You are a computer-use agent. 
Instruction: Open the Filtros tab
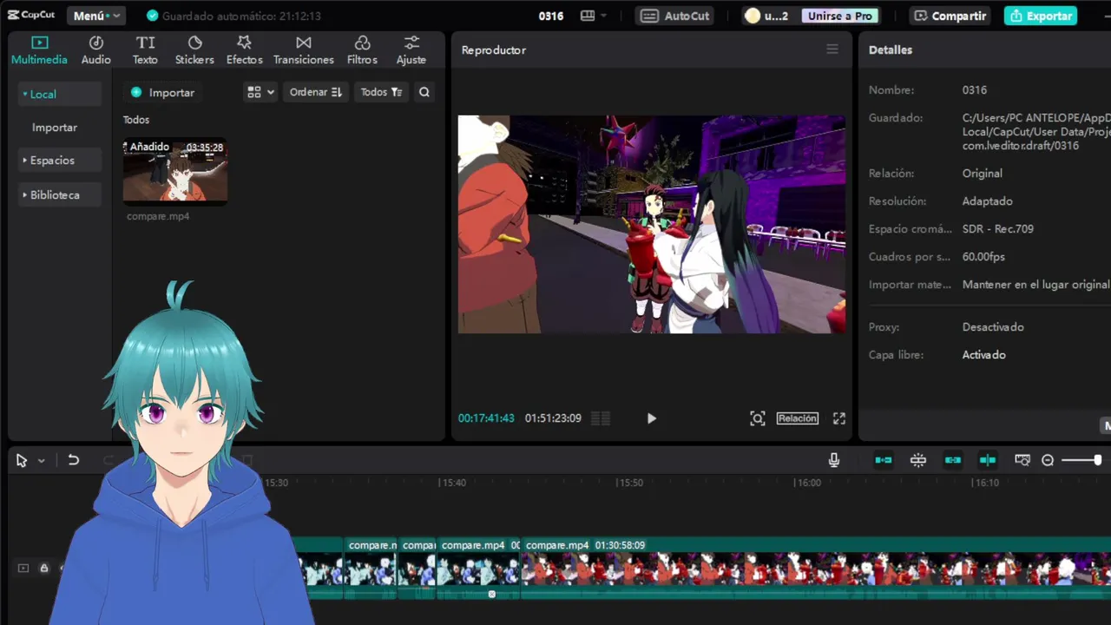tap(362, 50)
